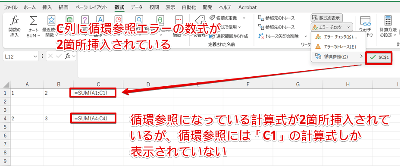The width and height of the screenshot is (401, 166).
Task: Click the Select All corner triangle
Action: 6,85
